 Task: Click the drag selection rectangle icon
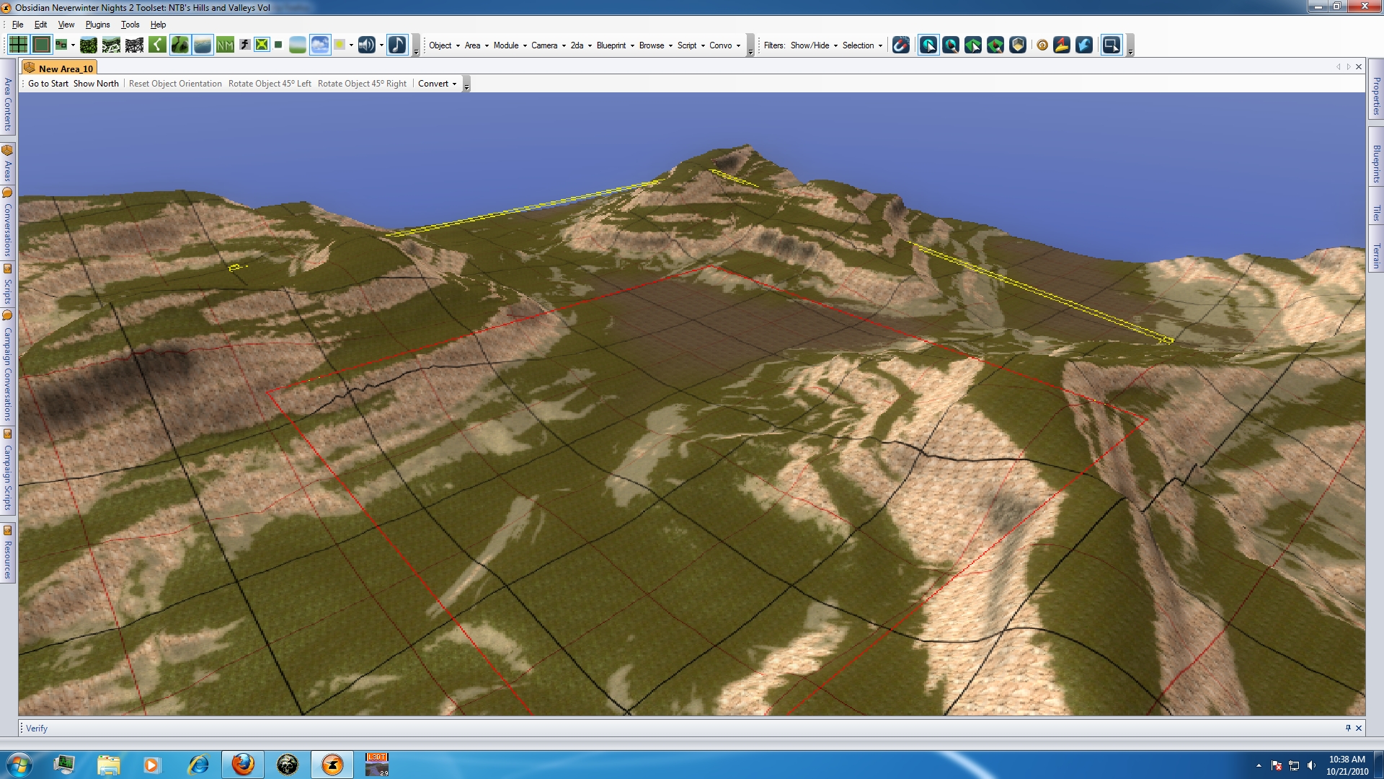pos(1112,45)
